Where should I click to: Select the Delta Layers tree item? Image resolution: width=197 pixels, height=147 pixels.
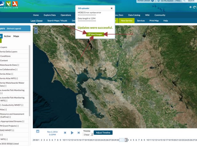coord(9,52)
